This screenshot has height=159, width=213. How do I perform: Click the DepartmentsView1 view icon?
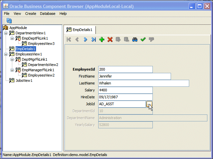coord(12,33)
